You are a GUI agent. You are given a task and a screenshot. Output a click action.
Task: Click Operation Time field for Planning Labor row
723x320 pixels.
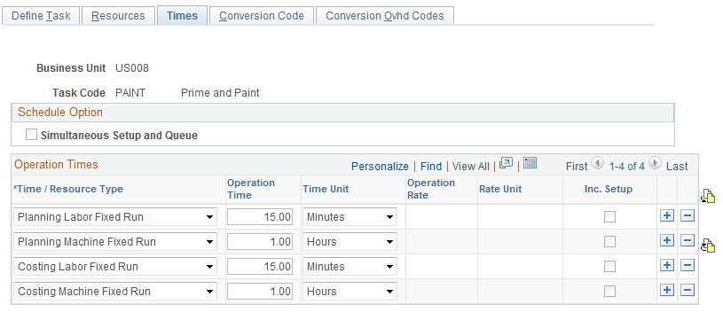pyautogui.click(x=260, y=217)
